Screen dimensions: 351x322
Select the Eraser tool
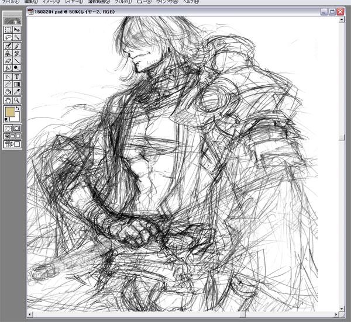(8, 61)
